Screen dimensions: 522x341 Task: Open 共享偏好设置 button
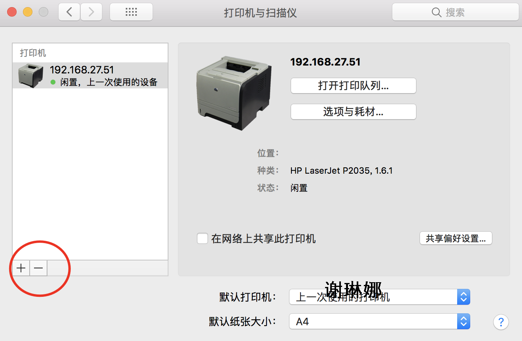tap(456, 238)
